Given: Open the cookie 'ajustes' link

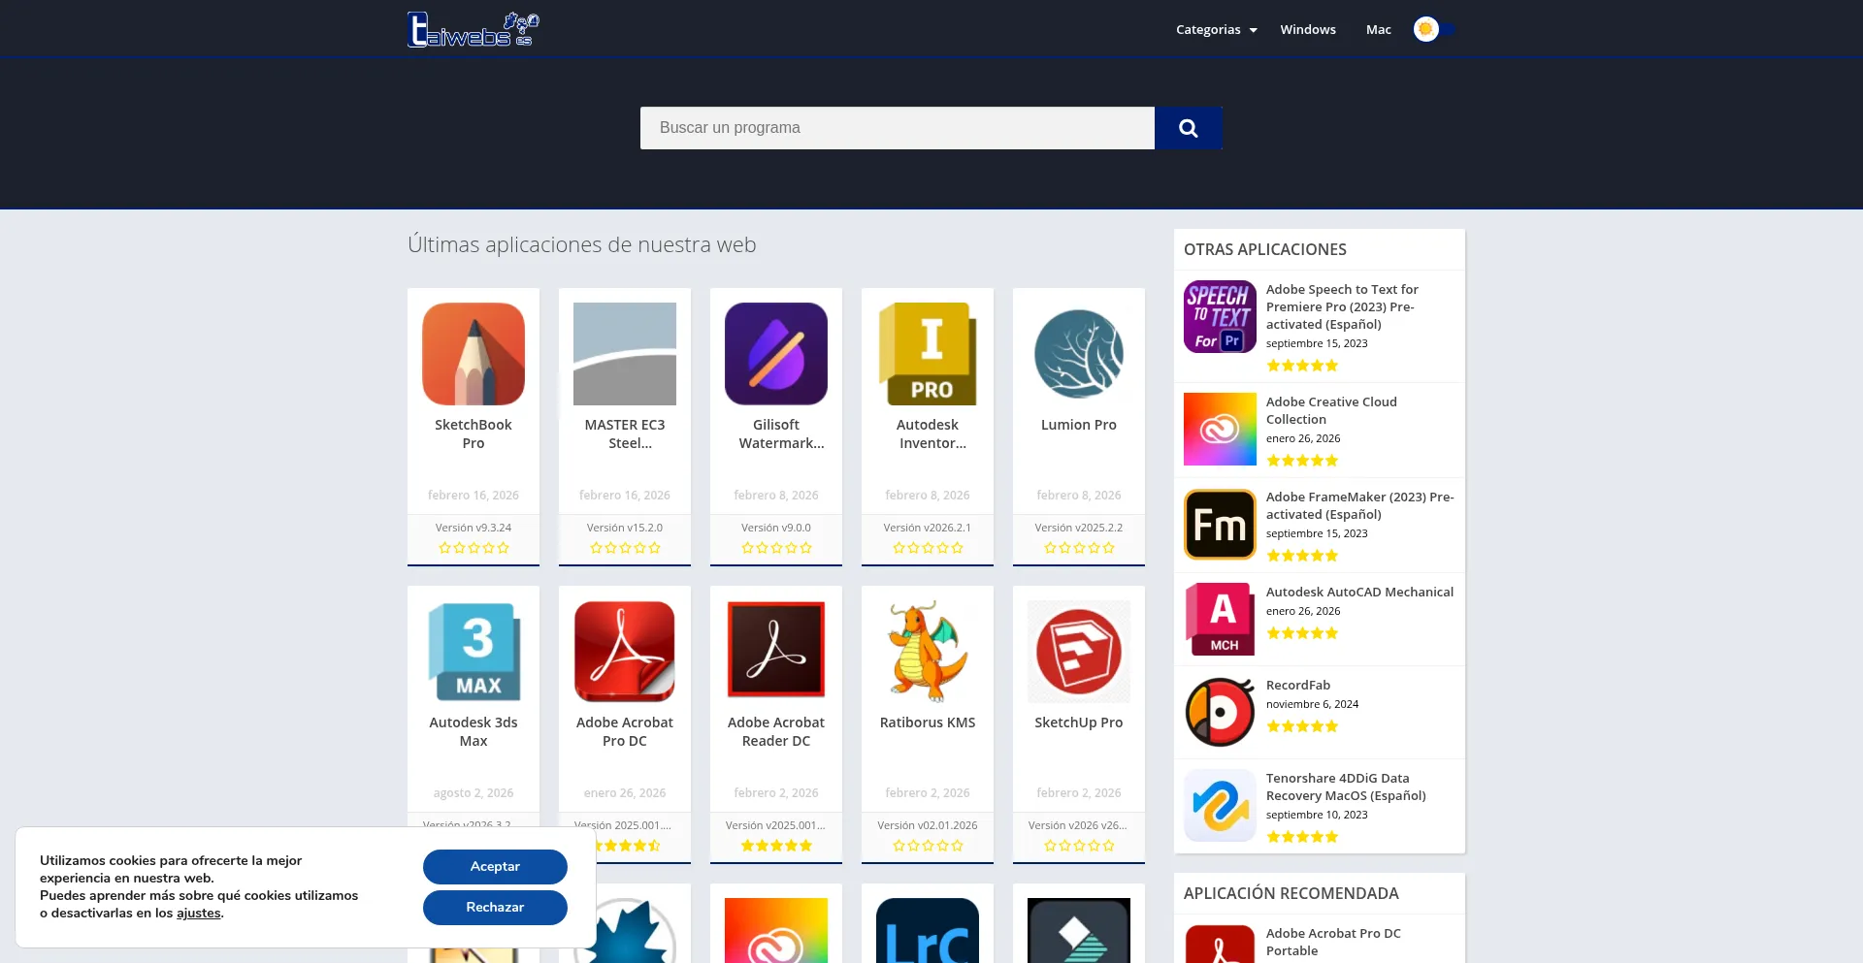Looking at the screenshot, I should pyautogui.click(x=199, y=914).
